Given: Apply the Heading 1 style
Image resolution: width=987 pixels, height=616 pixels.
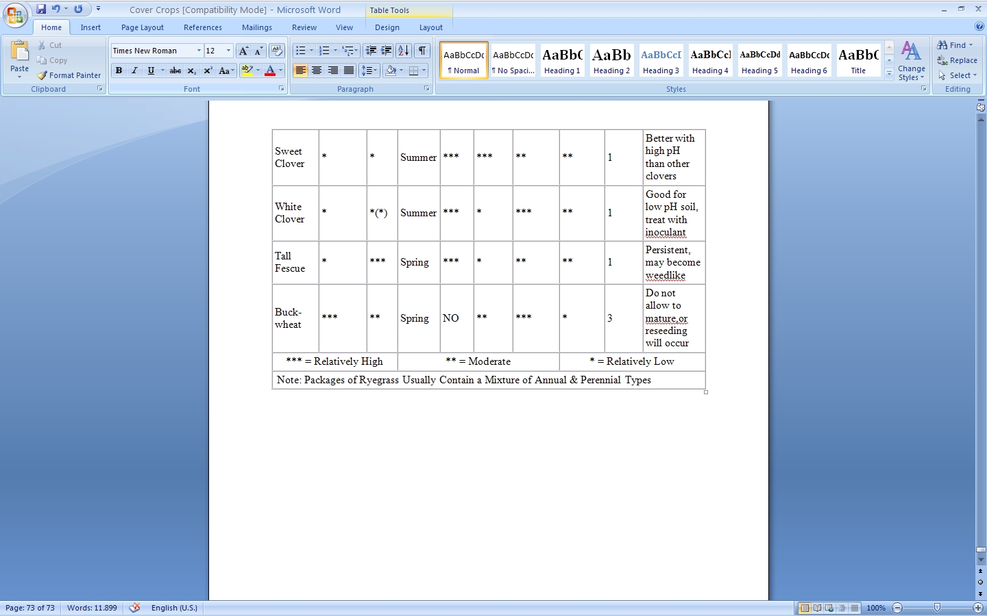Looking at the screenshot, I should [x=562, y=60].
